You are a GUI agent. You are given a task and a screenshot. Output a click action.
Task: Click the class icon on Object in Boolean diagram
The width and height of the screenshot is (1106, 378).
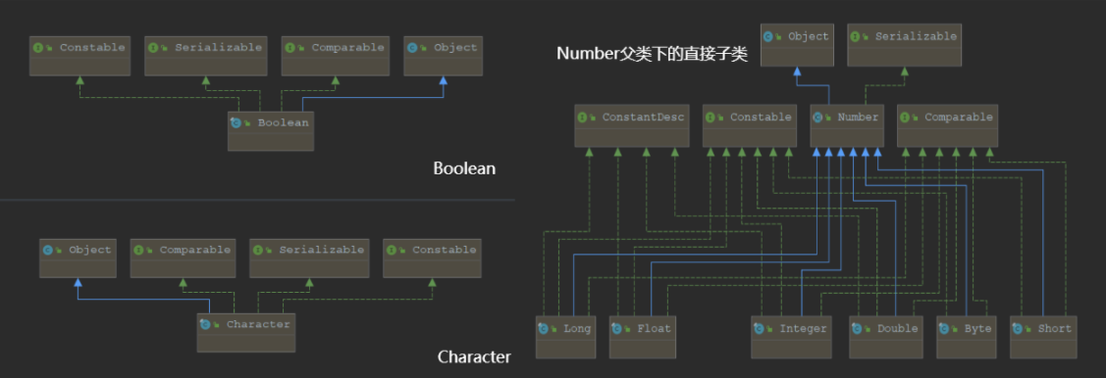413,48
